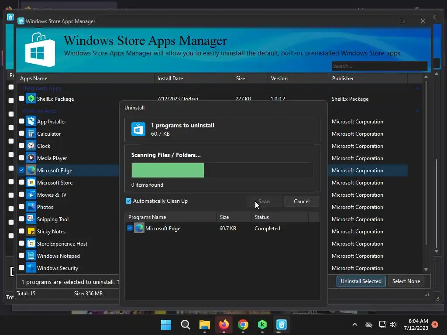This screenshot has height=335, width=447.
Task: Click the volume icon in system tray
Action: coord(393,325)
